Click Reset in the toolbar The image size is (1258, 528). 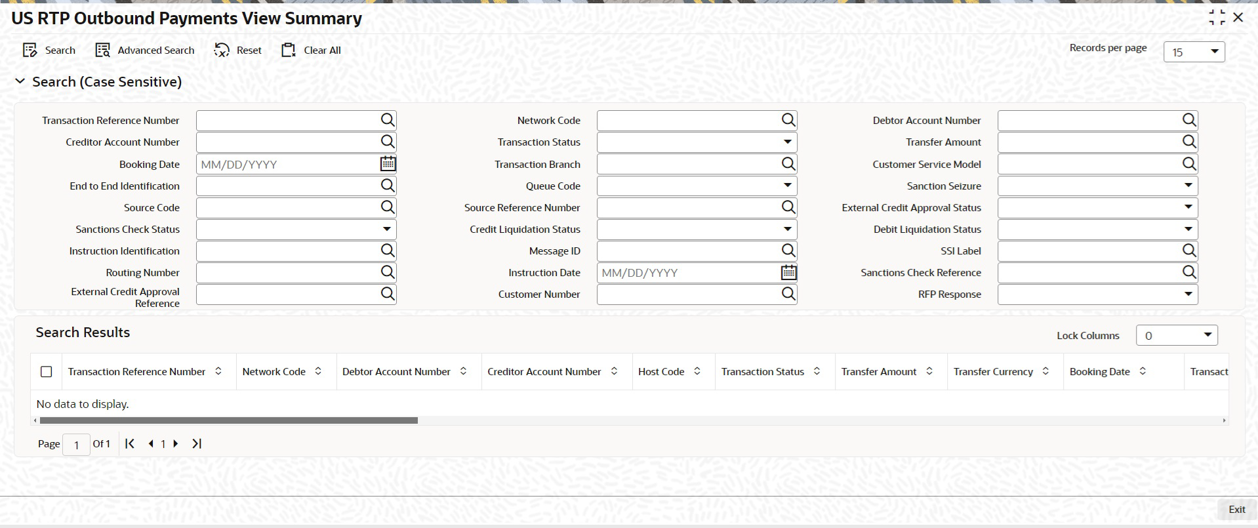pos(238,51)
